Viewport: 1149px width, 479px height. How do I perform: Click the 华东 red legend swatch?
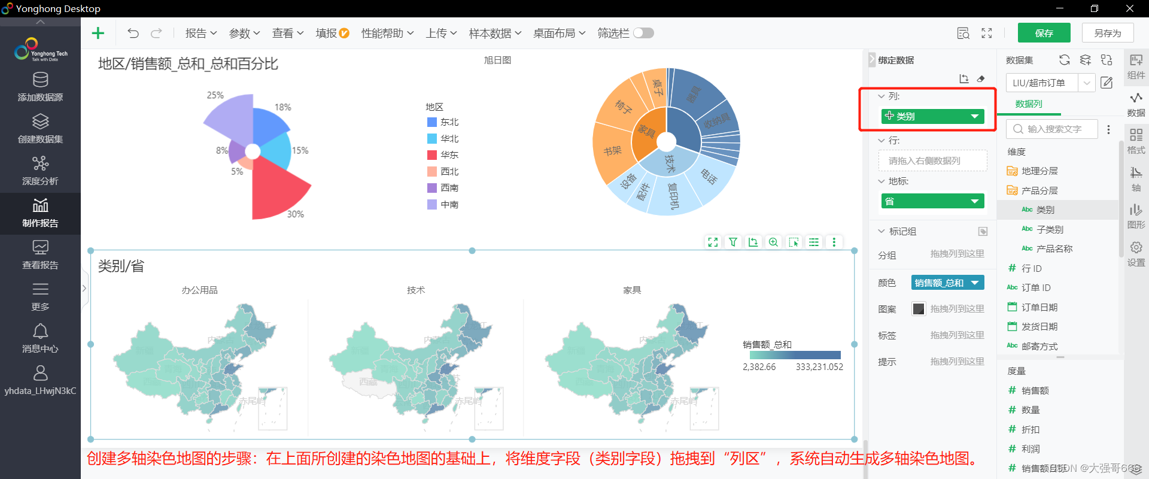[432, 155]
